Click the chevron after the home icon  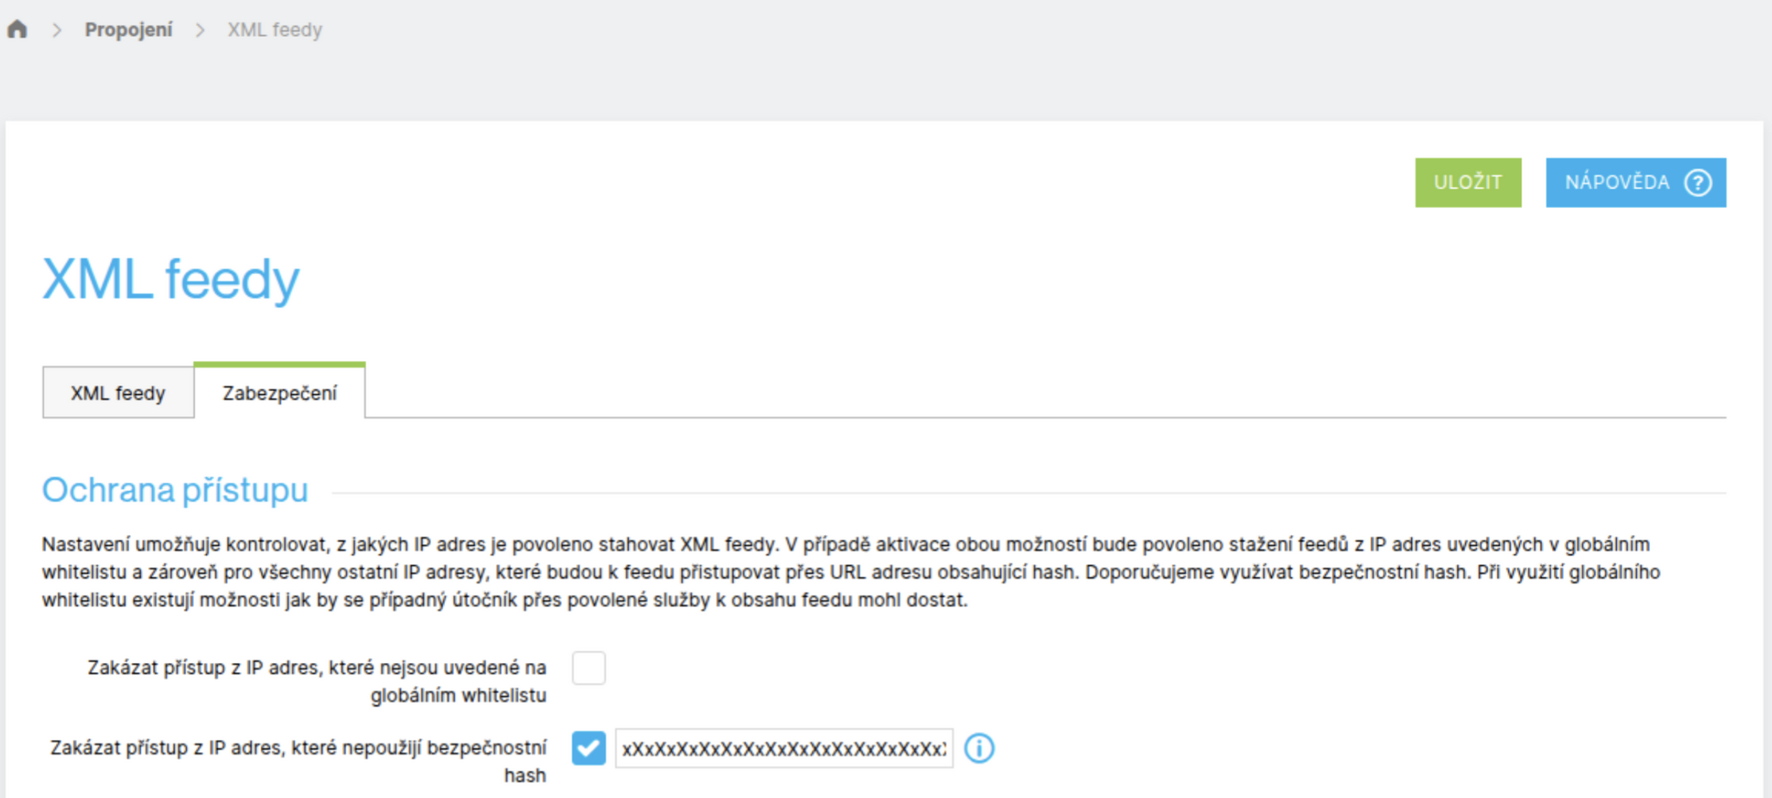(x=57, y=30)
